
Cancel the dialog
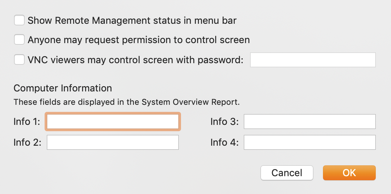pos(287,173)
